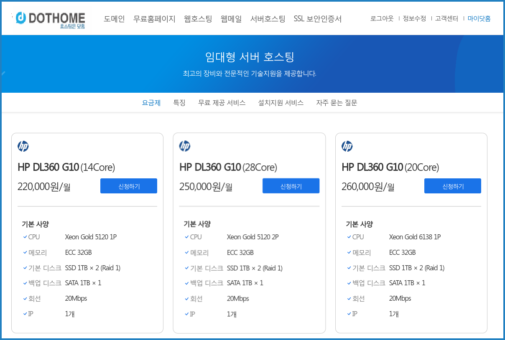Image resolution: width=505 pixels, height=340 pixels.
Task: Go to 마이닷홈 page
Action: click(479, 19)
